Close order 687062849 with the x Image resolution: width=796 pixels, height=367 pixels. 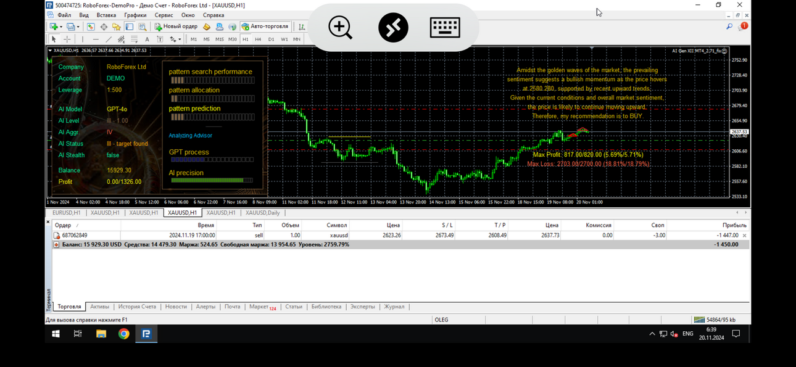click(x=745, y=236)
